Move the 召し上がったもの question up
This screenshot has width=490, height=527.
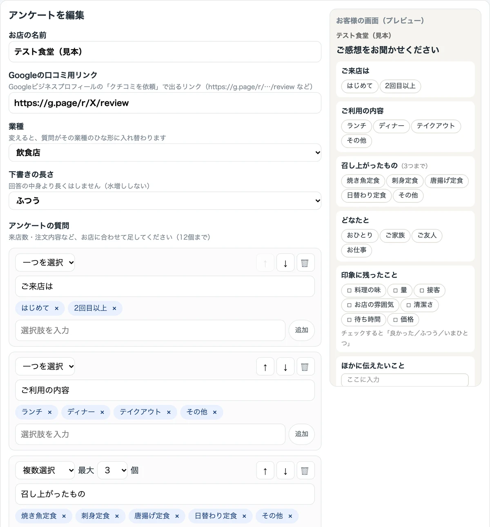[265, 471]
